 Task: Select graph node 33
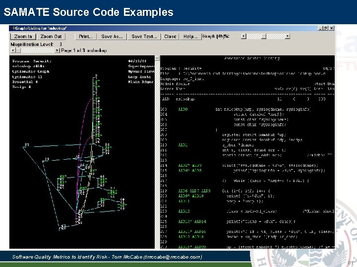click(47, 159)
